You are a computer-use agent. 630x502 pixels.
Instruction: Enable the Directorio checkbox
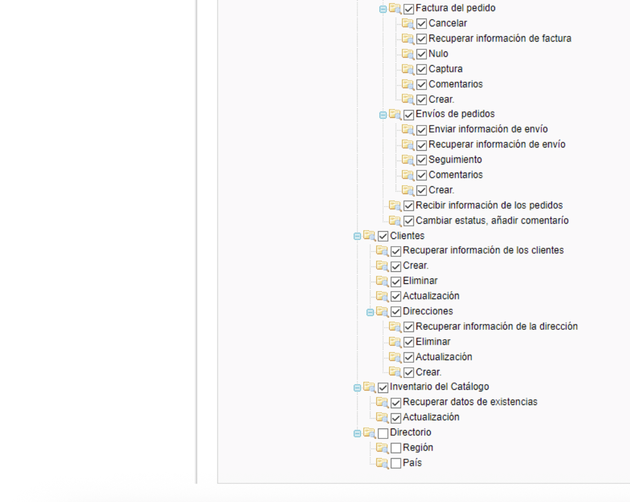383,433
